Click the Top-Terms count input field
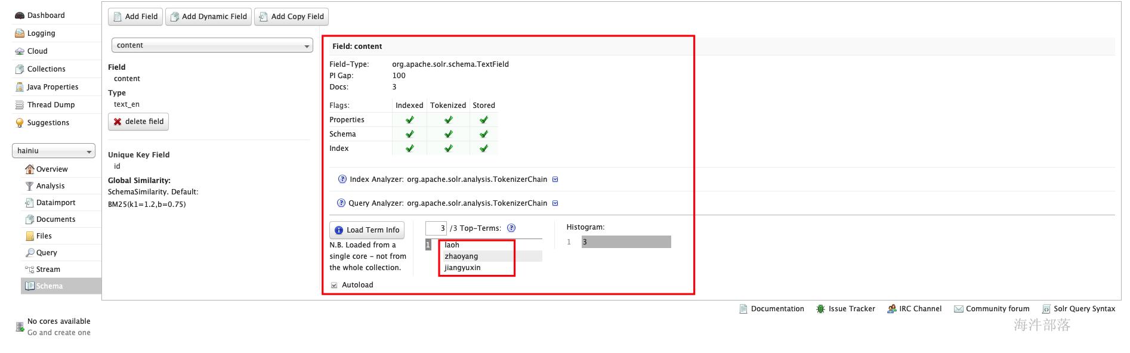The width and height of the screenshot is (1130, 353). [x=436, y=228]
